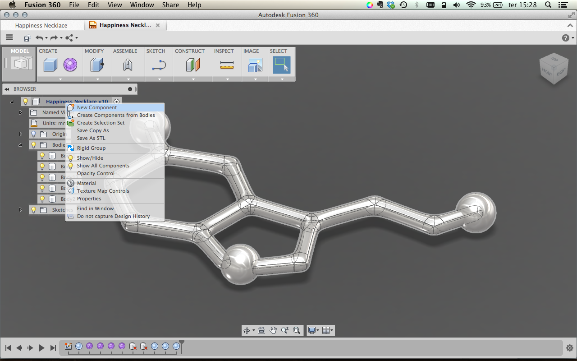
Task: Select the Inspect measure ruler icon
Action: pos(227,66)
